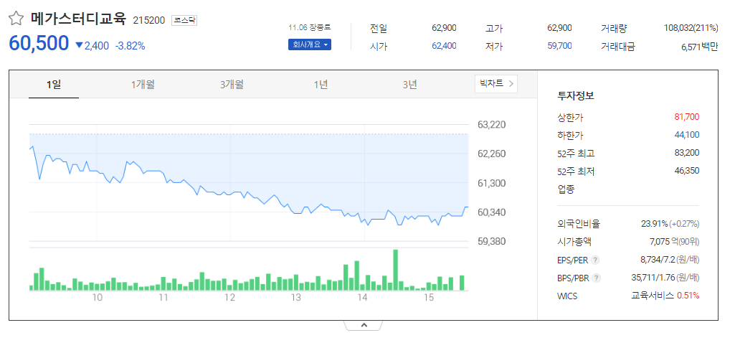The image size is (735, 348).
Task: Switch to the 1개월 chart tab
Action: pos(143,85)
